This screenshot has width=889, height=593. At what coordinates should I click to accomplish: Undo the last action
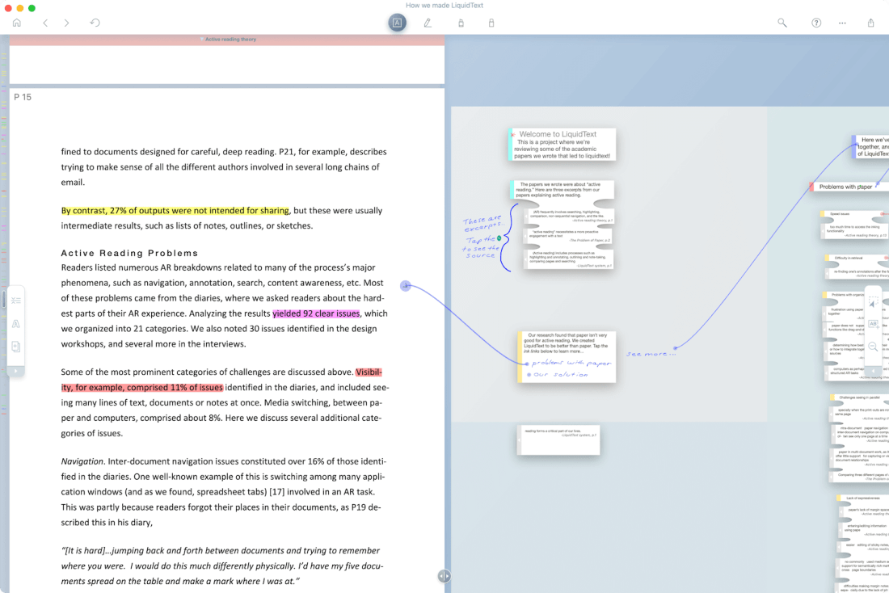pos(95,23)
